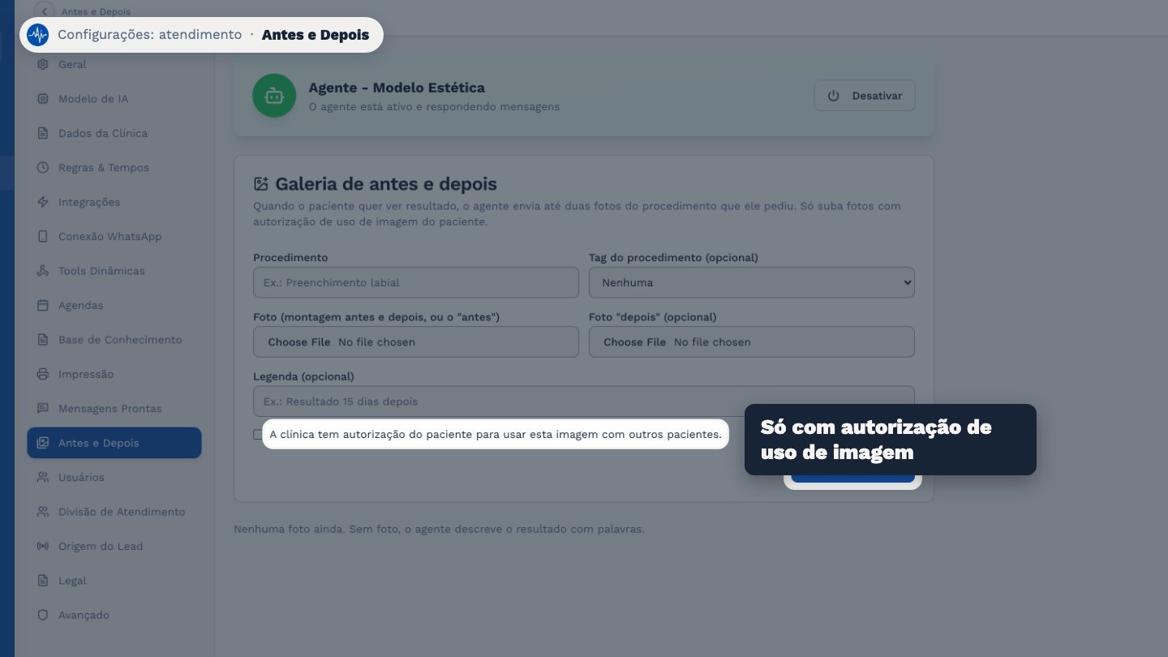This screenshot has height=657, width=1168.
Task: Click the Modelo de IA chip icon
Action: 43,99
